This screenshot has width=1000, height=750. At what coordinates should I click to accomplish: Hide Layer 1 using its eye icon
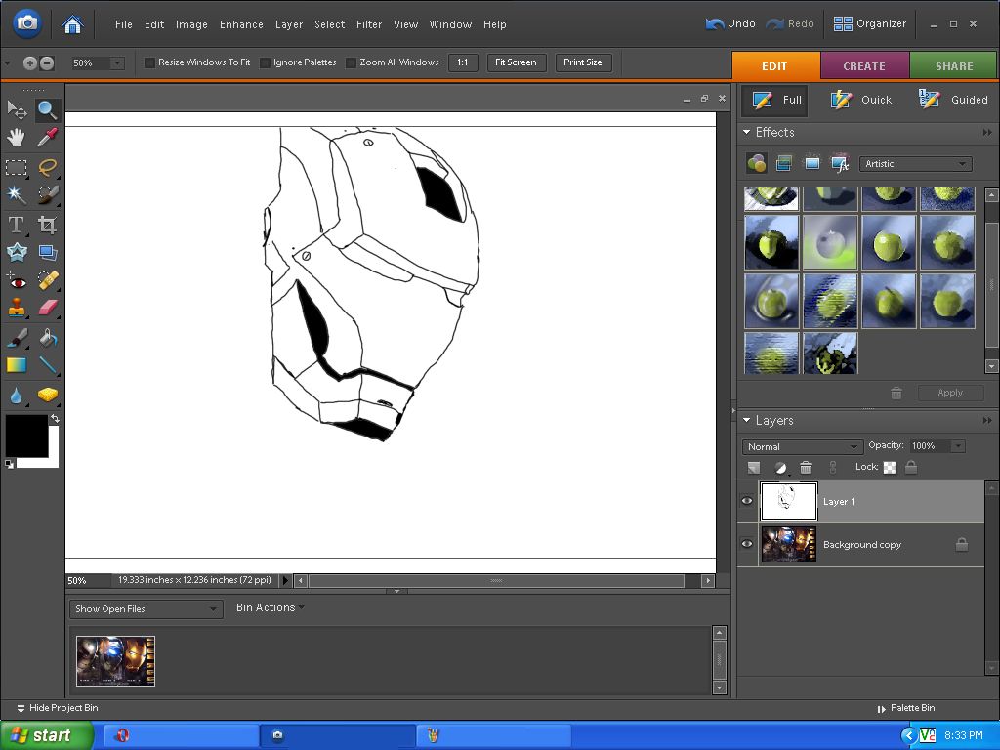point(747,501)
